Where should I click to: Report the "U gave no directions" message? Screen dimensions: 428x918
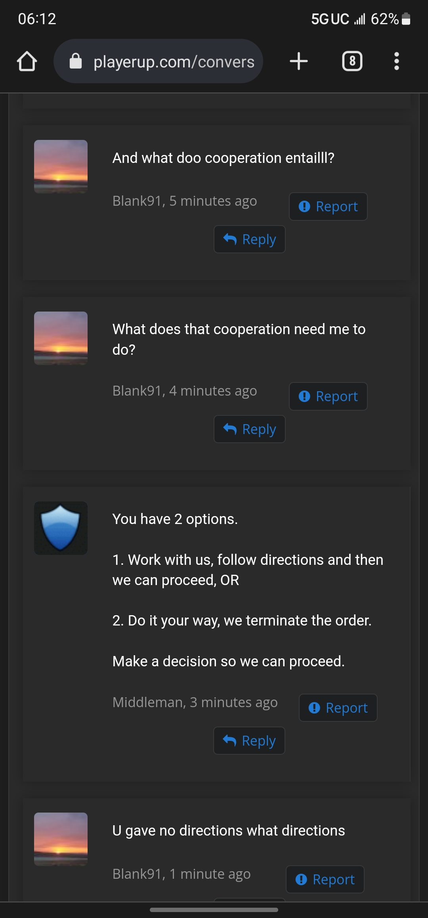[325, 880]
